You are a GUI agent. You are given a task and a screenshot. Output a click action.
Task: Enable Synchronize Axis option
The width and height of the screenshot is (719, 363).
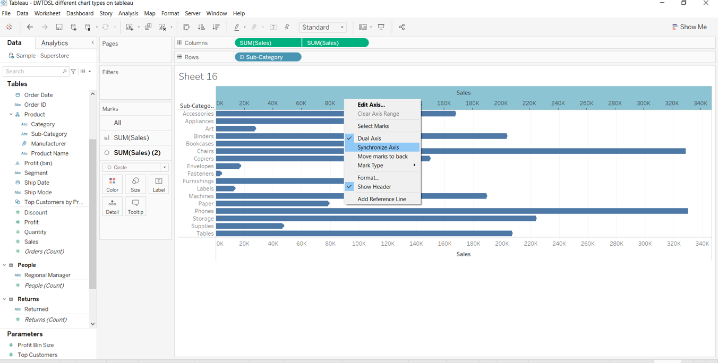pos(378,148)
